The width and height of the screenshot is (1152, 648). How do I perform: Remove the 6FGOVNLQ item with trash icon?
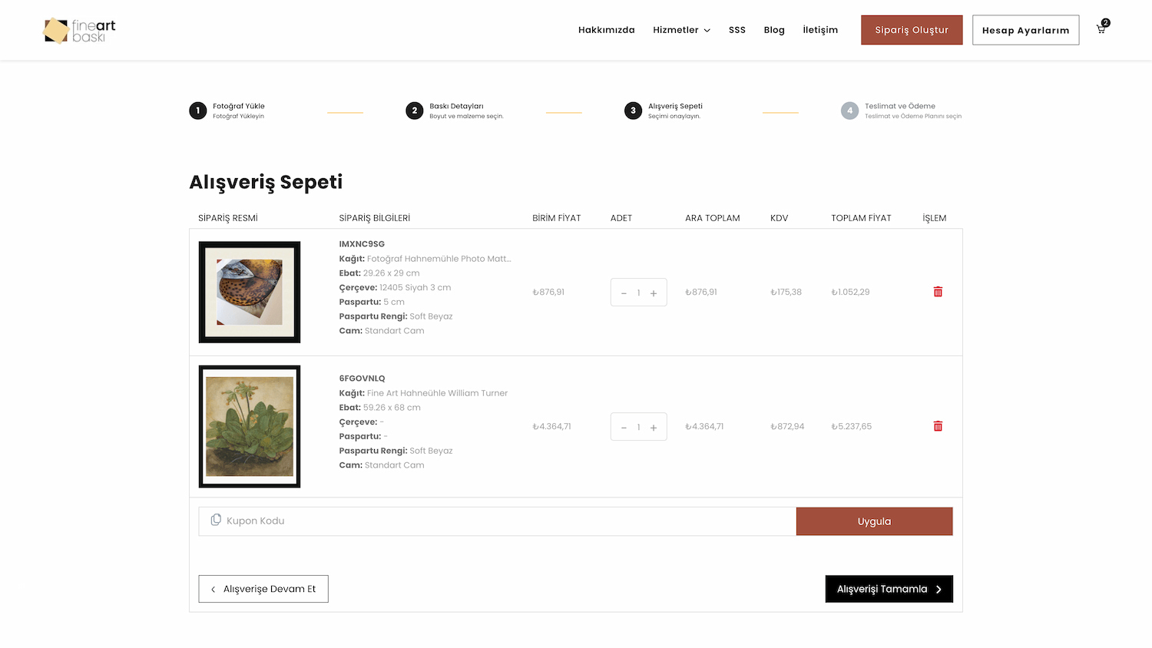tap(938, 426)
